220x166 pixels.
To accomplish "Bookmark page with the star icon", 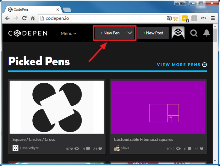I will tap(175, 18).
